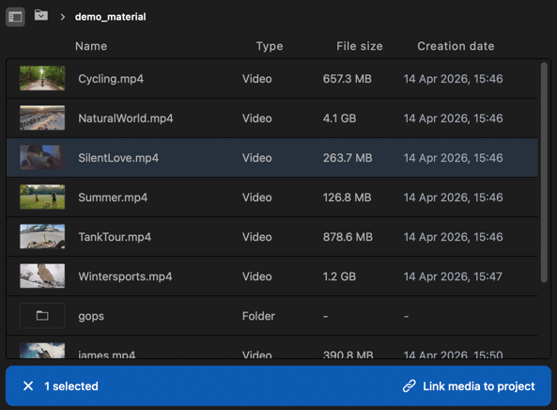The height and width of the screenshot is (410, 557).
Task: Click the Cycling.mp4 file name
Action: coord(111,79)
